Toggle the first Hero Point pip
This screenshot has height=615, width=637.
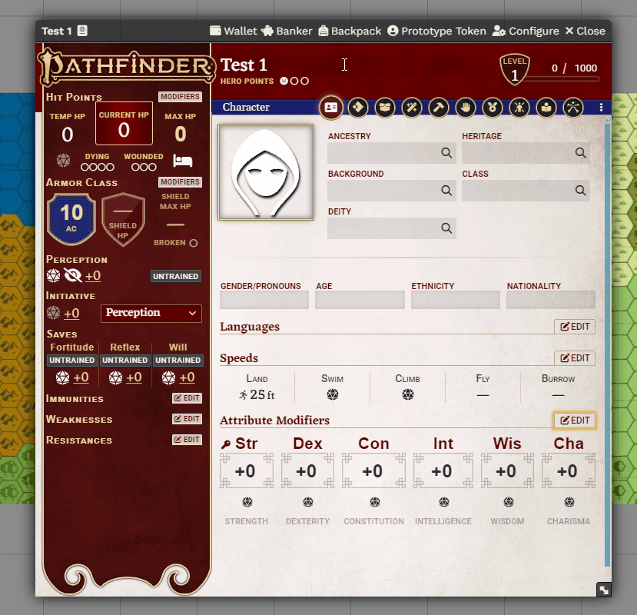point(284,81)
